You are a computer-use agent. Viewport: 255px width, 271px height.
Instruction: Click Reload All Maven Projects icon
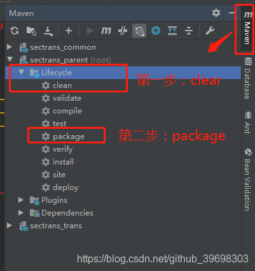(15, 31)
